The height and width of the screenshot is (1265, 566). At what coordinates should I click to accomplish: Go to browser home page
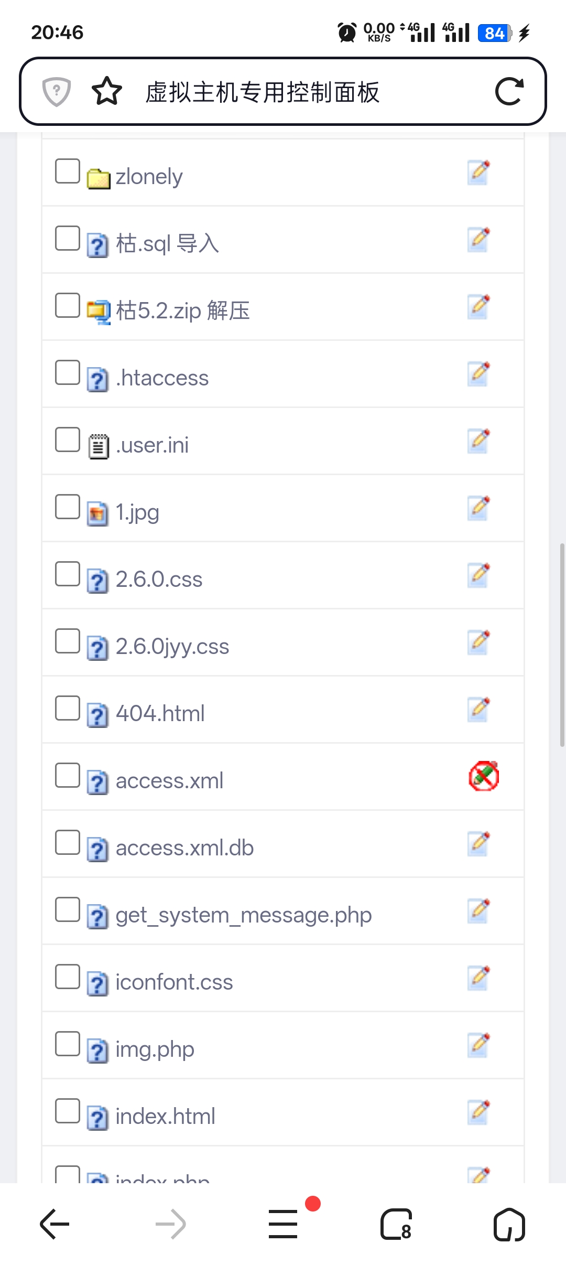(x=509, y=1224)
